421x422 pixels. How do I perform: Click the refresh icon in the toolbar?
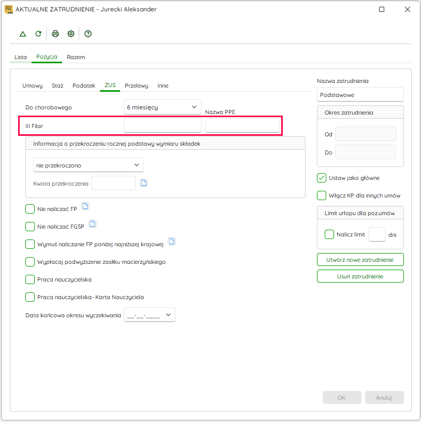click(x=38, y=34)
